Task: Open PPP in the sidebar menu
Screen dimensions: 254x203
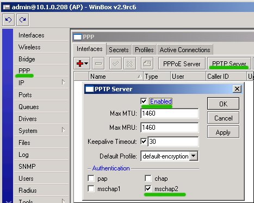Action: [x=41, y=71]
